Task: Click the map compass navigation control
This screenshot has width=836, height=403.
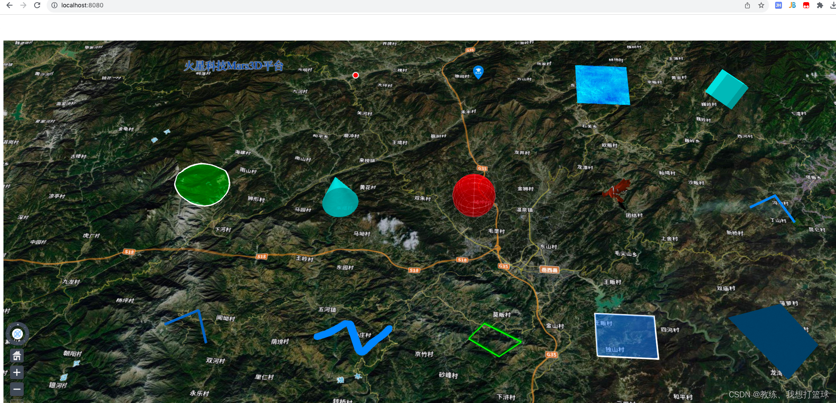Action: coord(17,334)
